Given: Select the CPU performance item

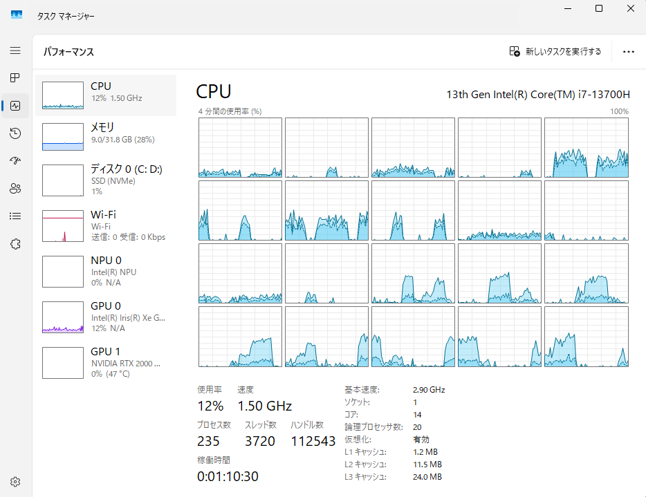Looking at the screenshot, I should click(x=106, y=95).
